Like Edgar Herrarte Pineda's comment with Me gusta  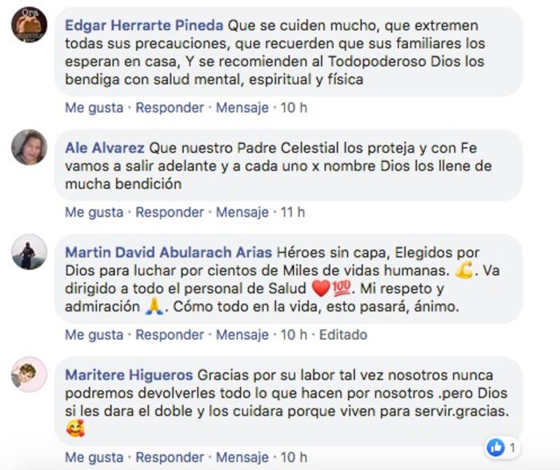pyautogui.click(x=94, y=108)
